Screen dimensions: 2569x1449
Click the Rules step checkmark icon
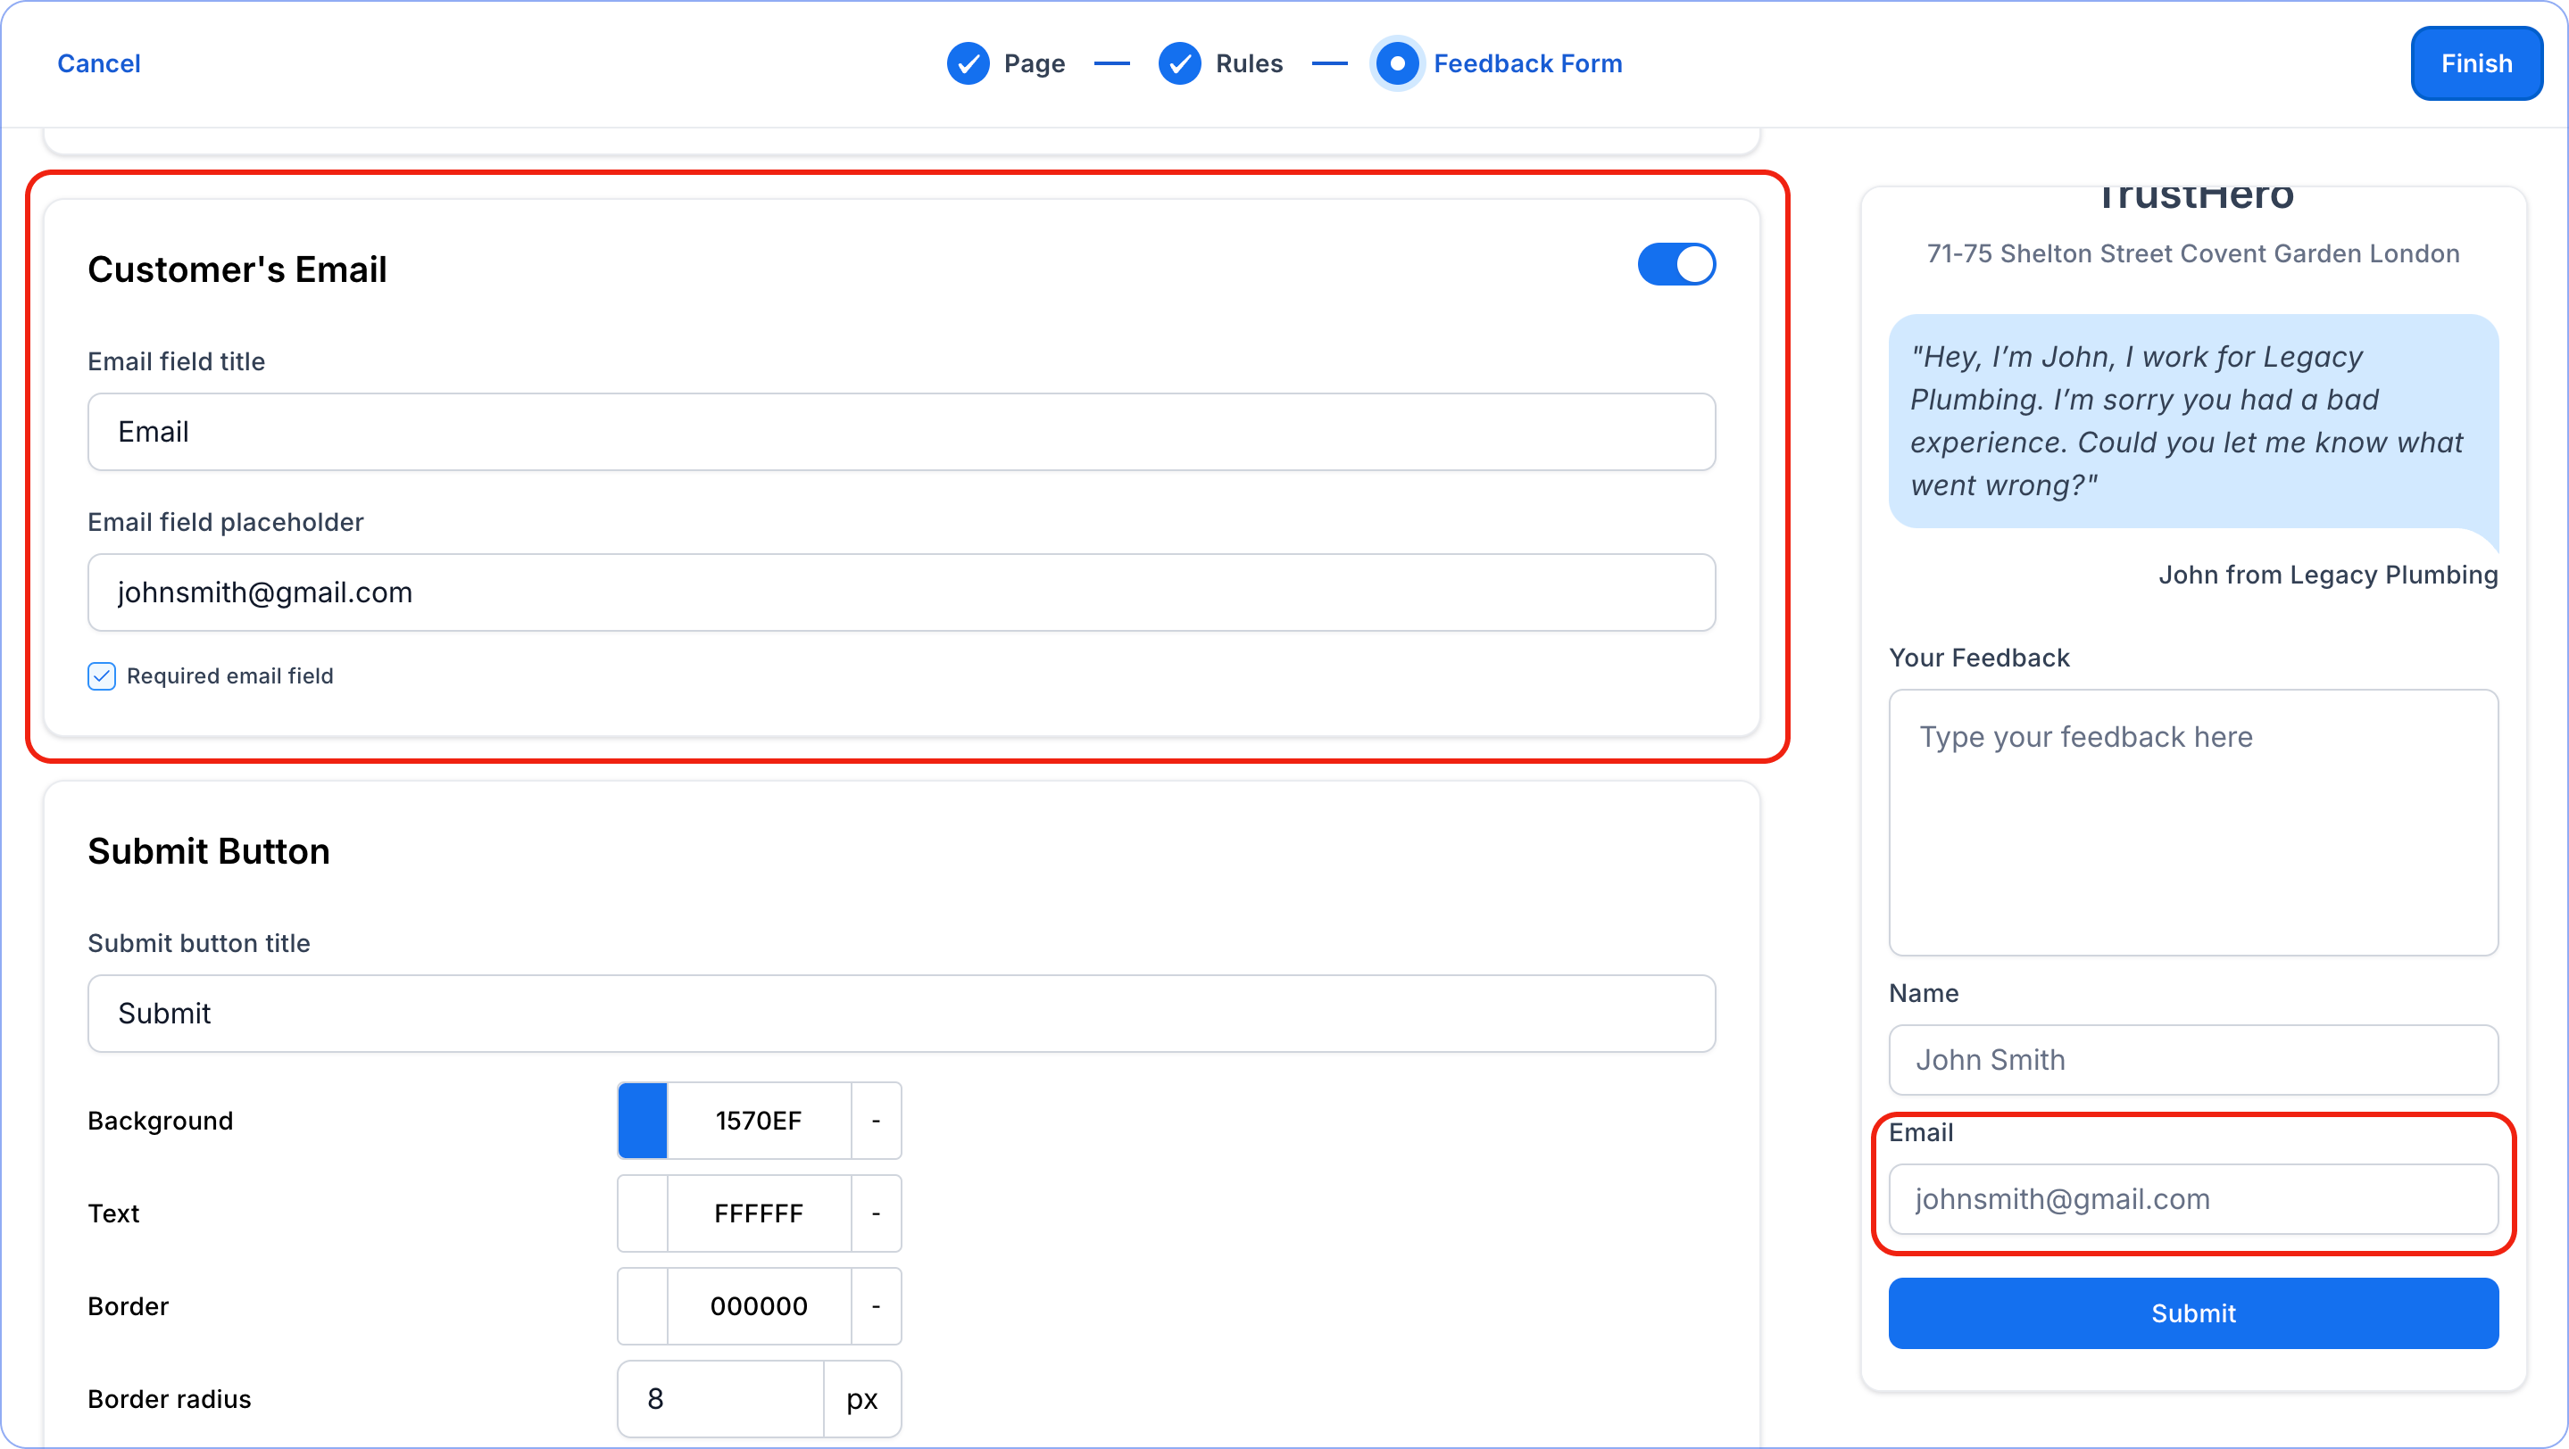point(1179,63)
